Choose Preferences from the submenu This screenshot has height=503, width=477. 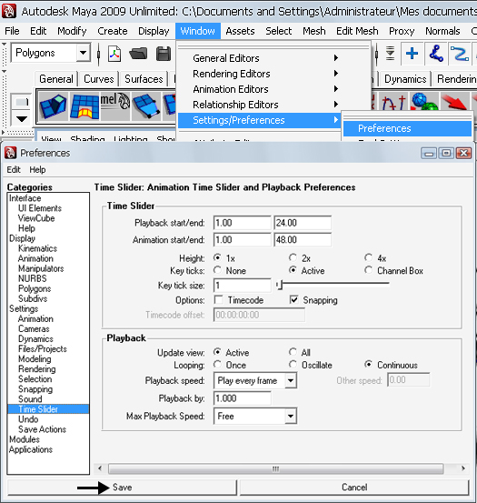point(407,128)
